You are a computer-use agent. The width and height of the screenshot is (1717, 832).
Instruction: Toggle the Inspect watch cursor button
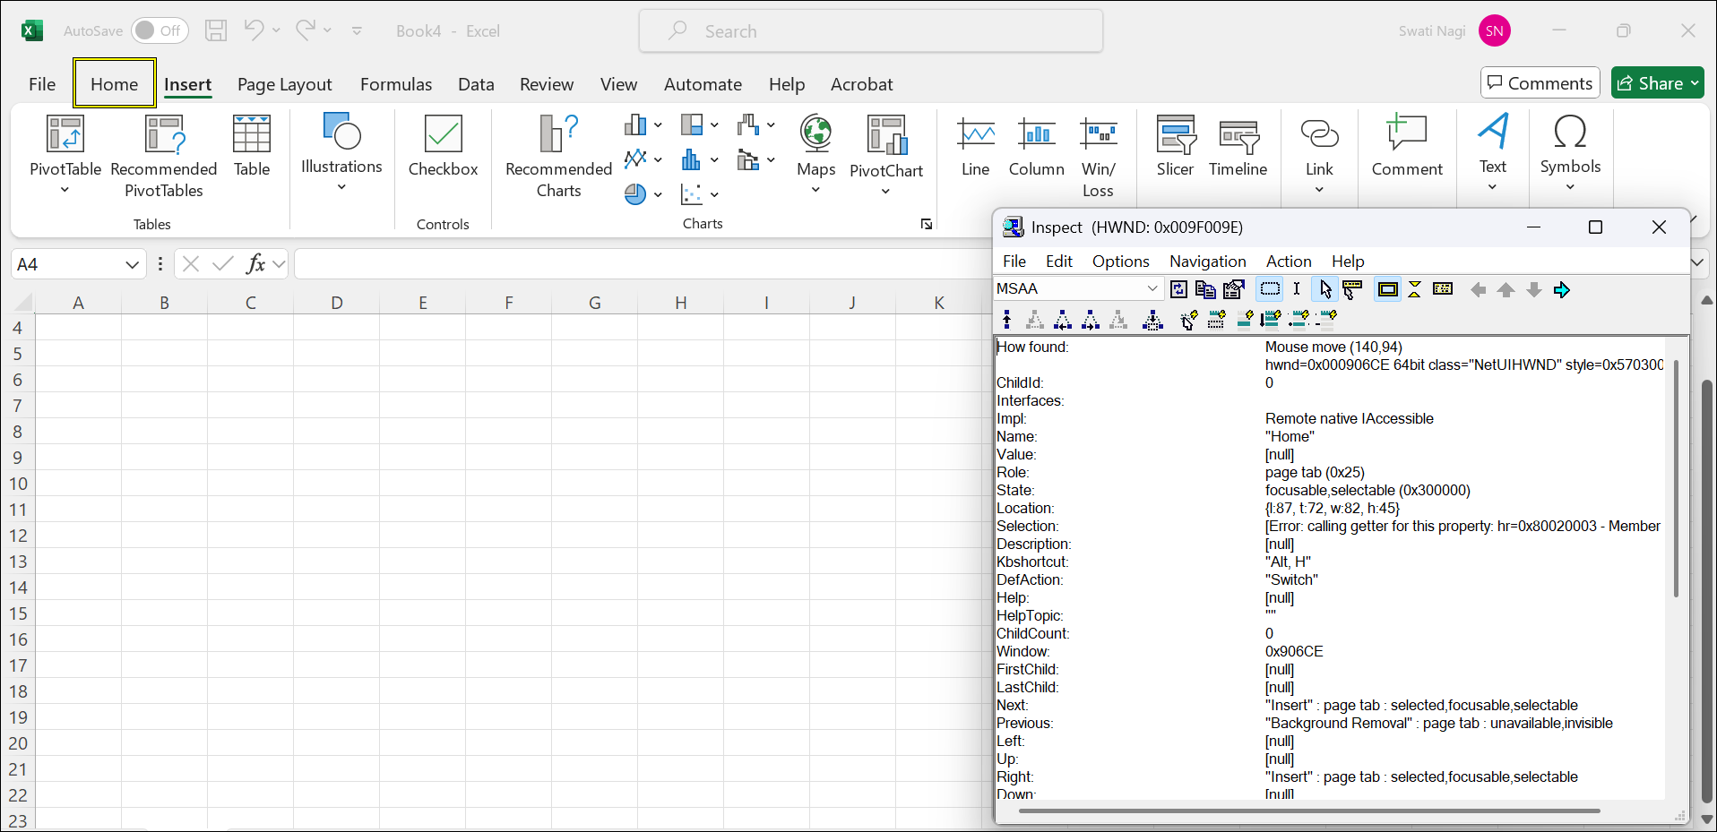pos(1324,289)
